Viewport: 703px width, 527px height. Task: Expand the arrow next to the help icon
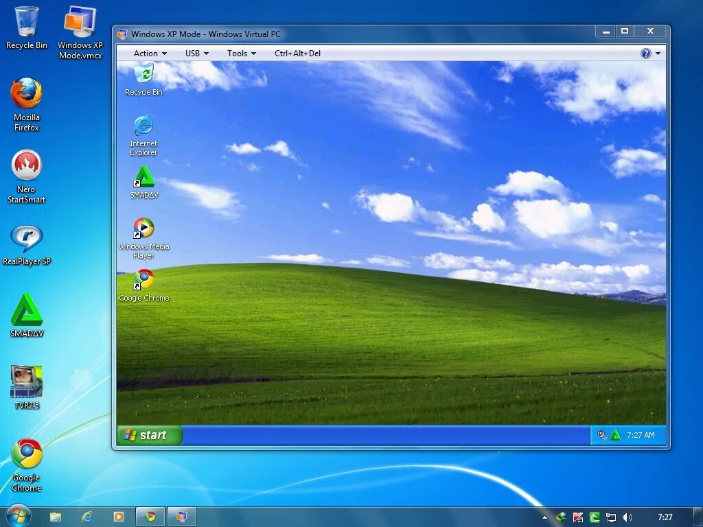[658, 54]
